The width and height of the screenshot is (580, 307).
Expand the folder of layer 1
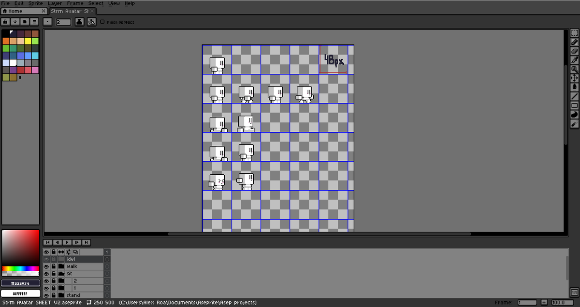pyautogui.click(x=61, y=288)
